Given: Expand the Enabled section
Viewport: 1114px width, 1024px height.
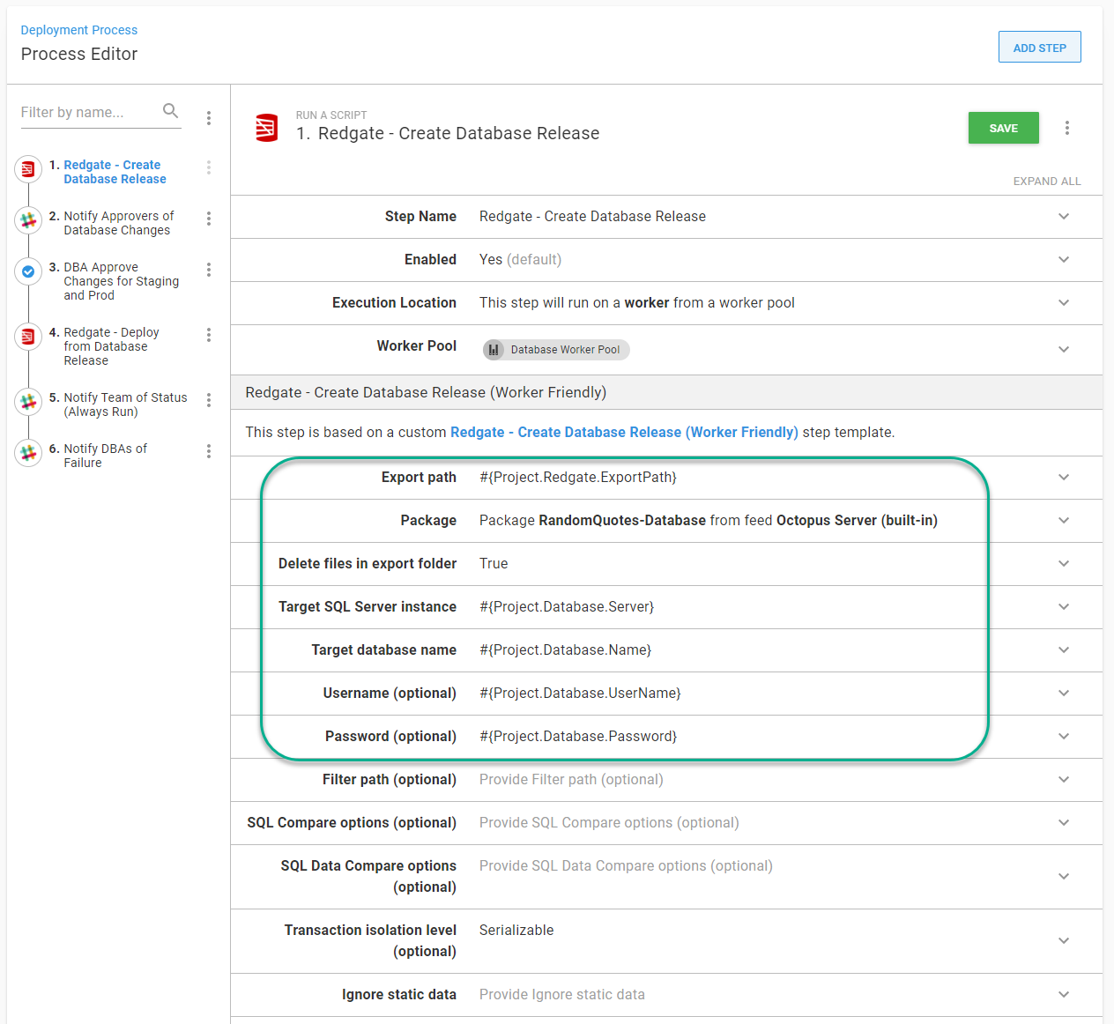Looking at the screenshot, I should tap(1064, 260).
